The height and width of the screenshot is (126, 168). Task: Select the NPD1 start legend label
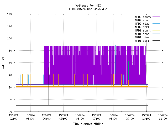(143, 30)
